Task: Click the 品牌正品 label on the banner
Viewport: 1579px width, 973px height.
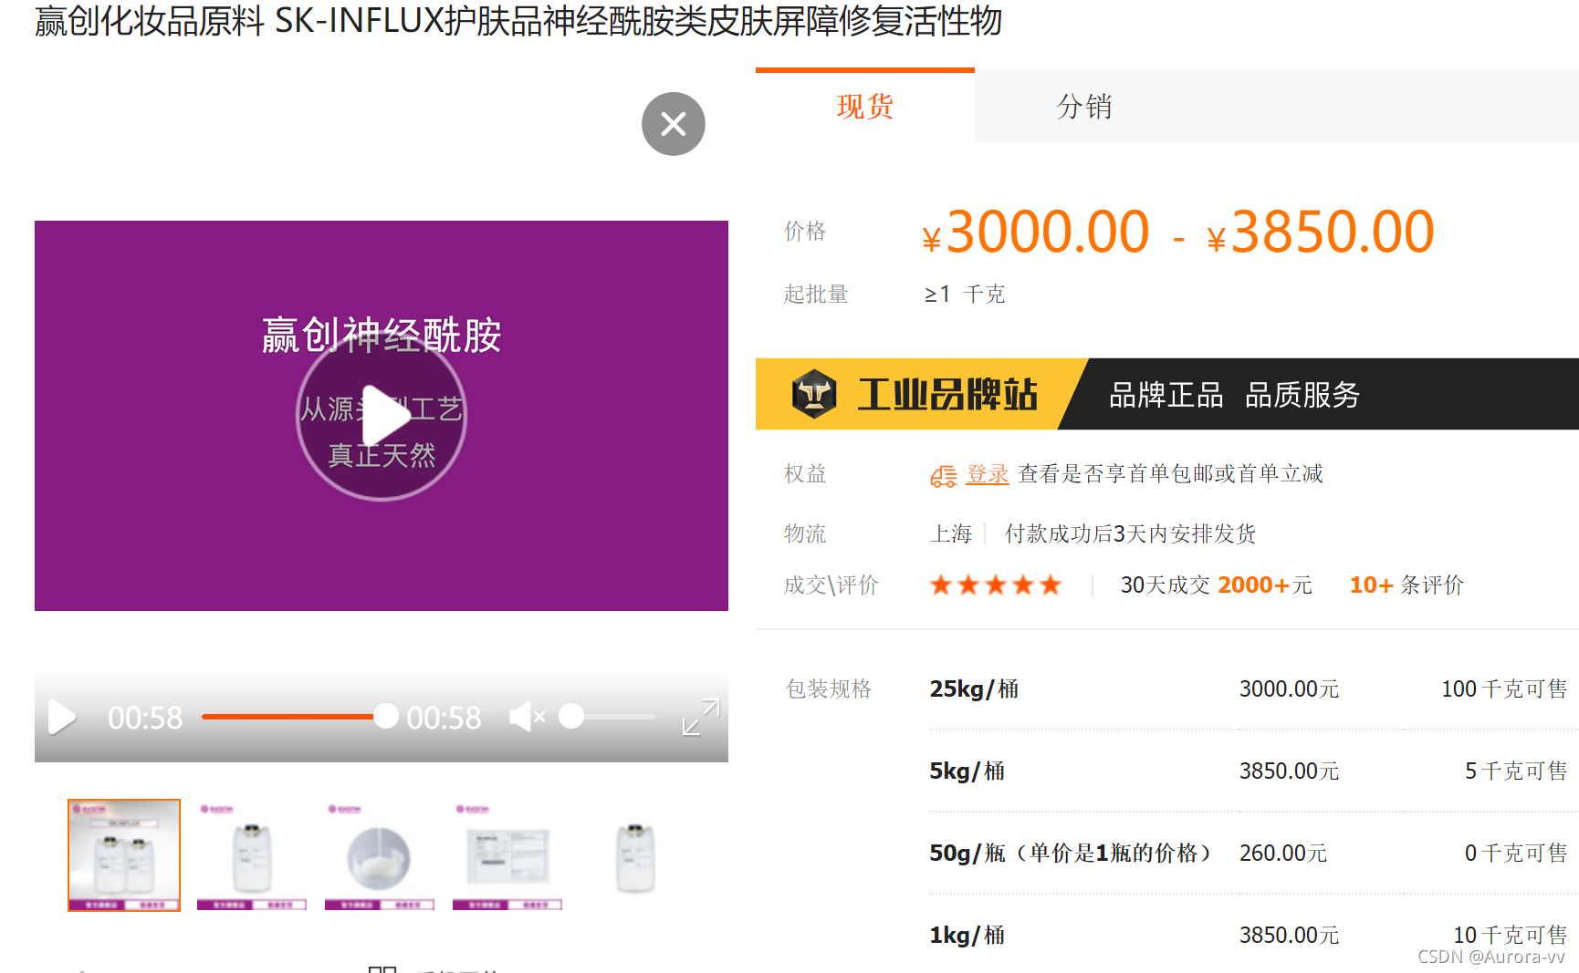Action: [x=1166, y=395]
